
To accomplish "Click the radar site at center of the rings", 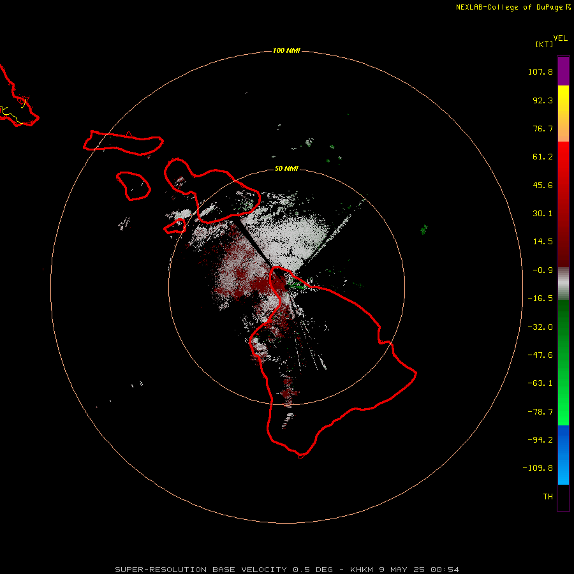I will click(286, 287).
